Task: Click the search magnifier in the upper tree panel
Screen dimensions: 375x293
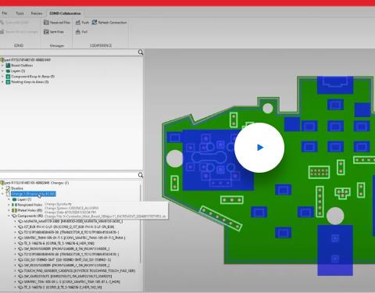Action: pyautogui.click(x=141, y=52)
